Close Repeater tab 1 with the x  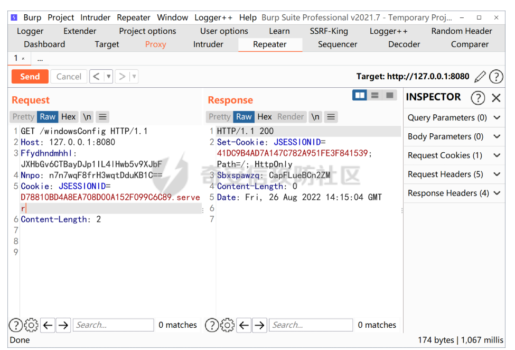point(23,59)
